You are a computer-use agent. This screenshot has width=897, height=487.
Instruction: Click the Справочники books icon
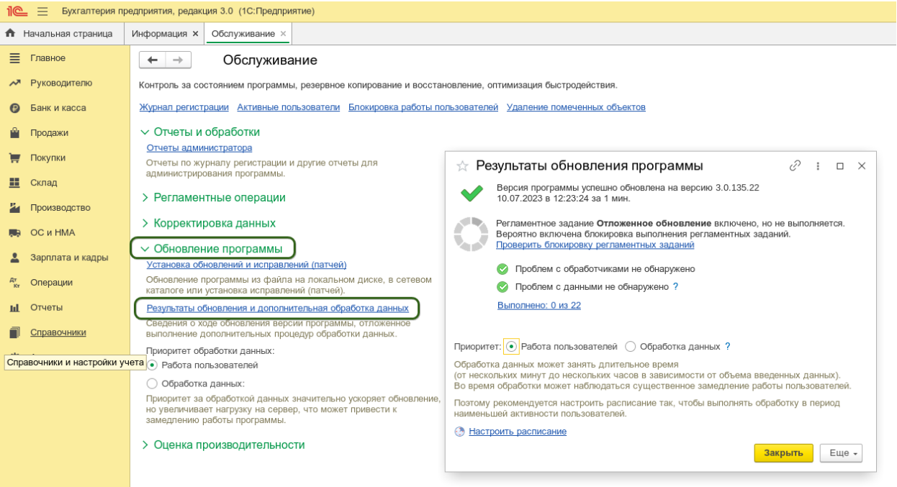pos(14,332)
